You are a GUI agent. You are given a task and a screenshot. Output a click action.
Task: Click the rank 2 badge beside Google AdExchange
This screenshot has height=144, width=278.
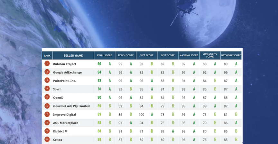47,72
